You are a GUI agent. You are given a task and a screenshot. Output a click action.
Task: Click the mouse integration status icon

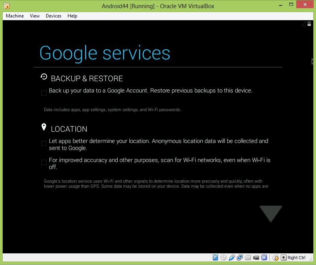coord(276,258)
